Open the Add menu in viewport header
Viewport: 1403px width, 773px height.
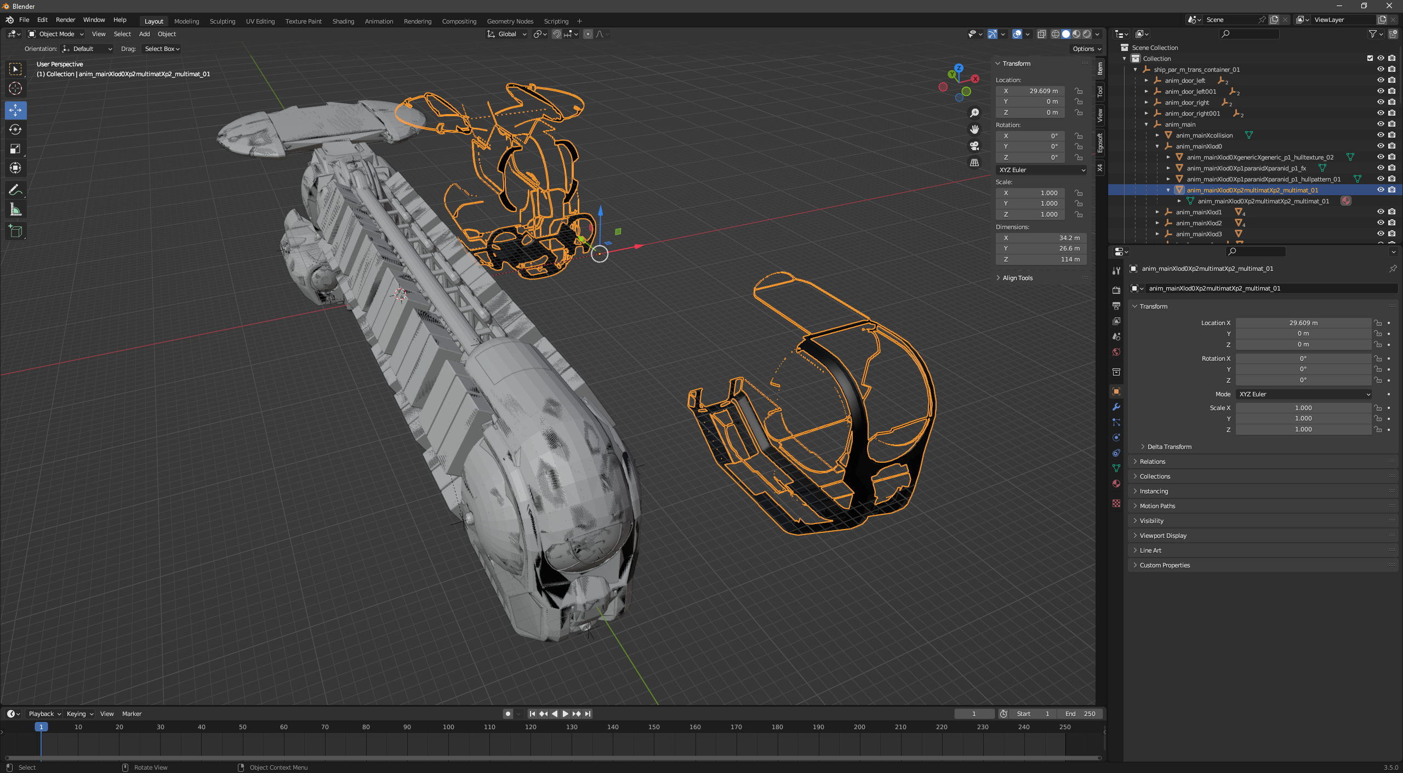point(144,34)
